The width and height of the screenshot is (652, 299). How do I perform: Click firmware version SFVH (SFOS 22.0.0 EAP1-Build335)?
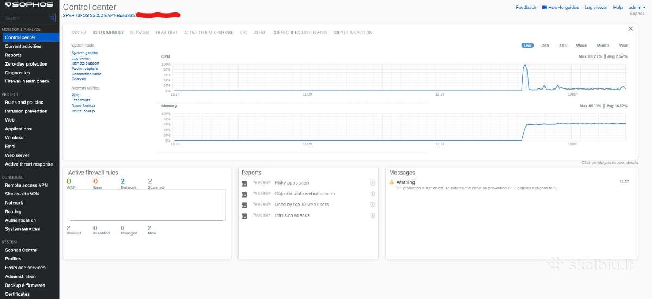(x=99, y=15)
